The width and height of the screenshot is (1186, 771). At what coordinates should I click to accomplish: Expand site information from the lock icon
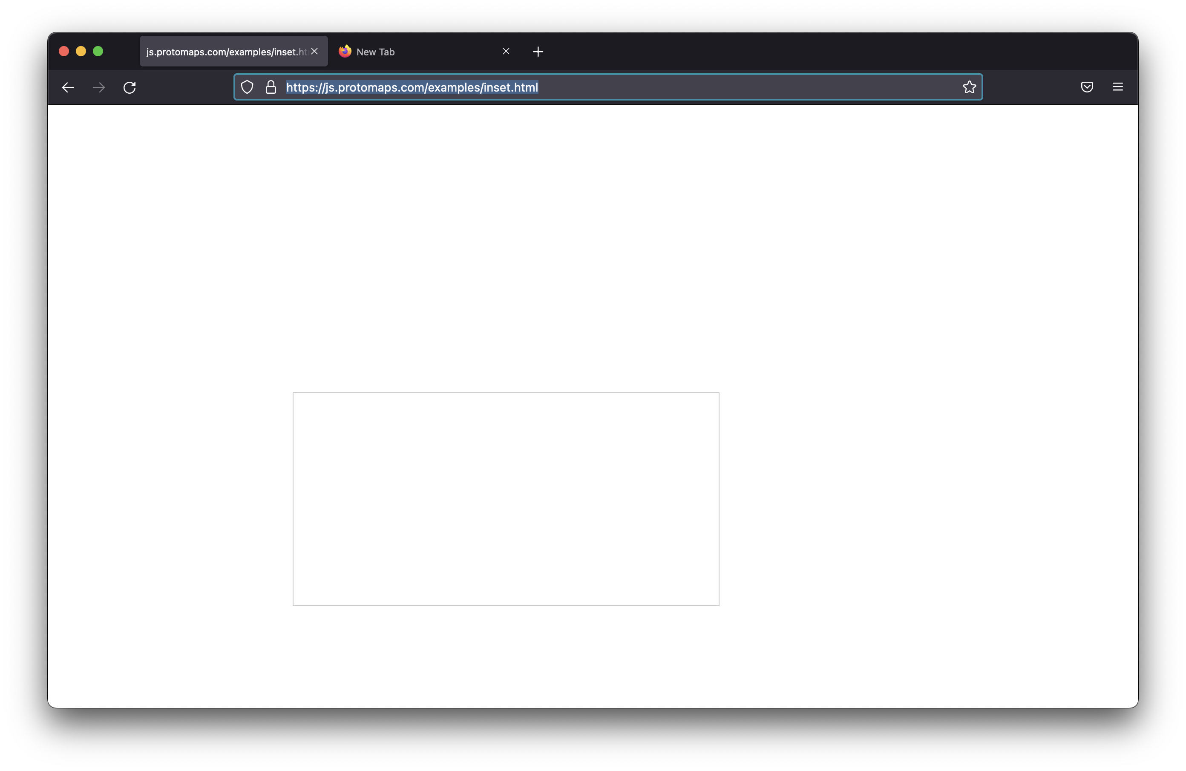point(271,87)
